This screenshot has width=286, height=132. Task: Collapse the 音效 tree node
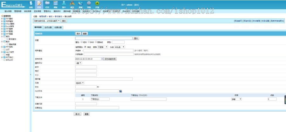pyautogui.click(x=2, y=37)
